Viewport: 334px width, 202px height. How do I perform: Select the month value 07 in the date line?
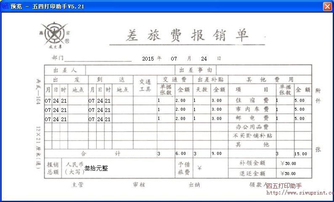174,59
